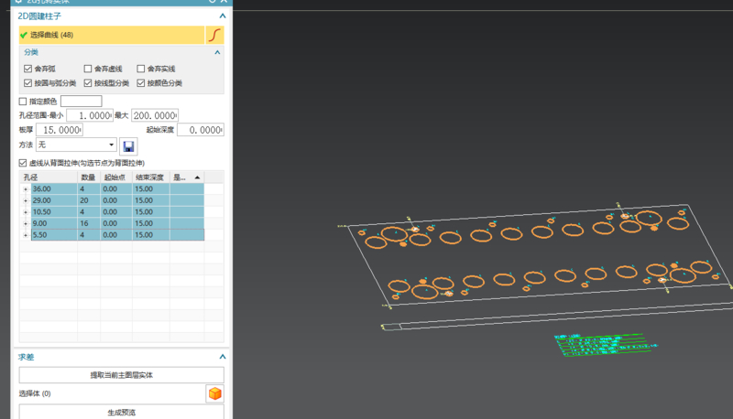Enable the 指定颜色 checkbox
733x419 pixels.
coord(22,102)
